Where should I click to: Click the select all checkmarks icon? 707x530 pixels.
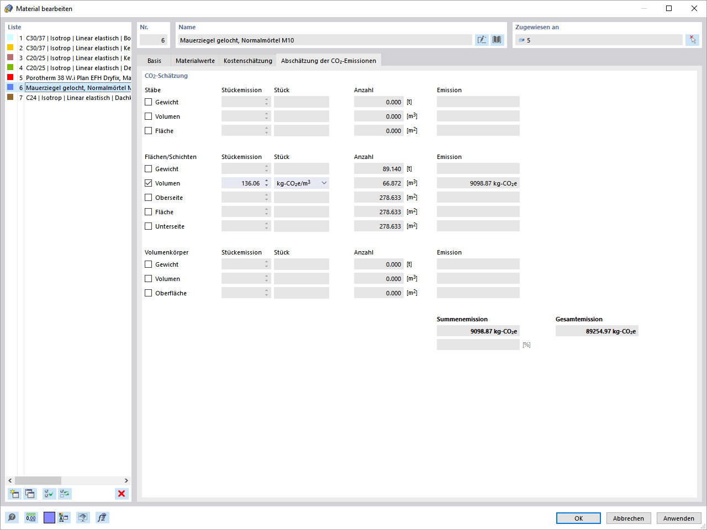click(49, 494)
